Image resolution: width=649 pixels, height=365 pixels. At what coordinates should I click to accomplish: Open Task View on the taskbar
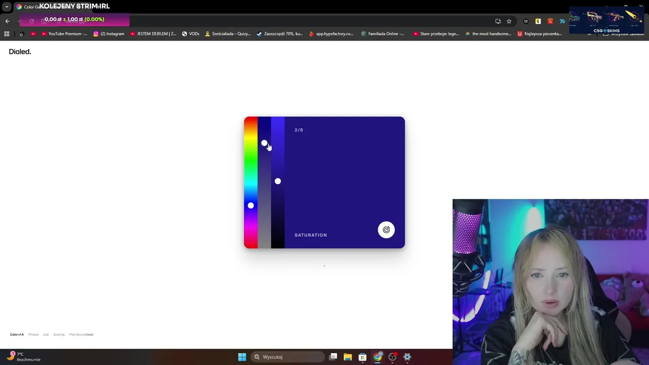pyautogui.click(x=333, y=357)
